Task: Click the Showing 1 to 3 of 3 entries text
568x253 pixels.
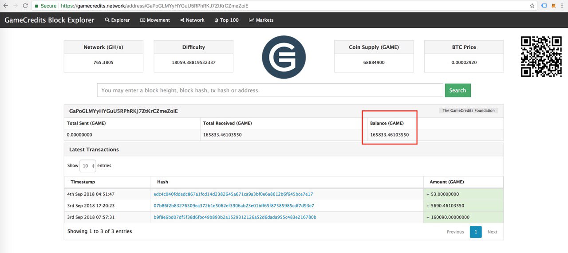Action: pos(100,231)
